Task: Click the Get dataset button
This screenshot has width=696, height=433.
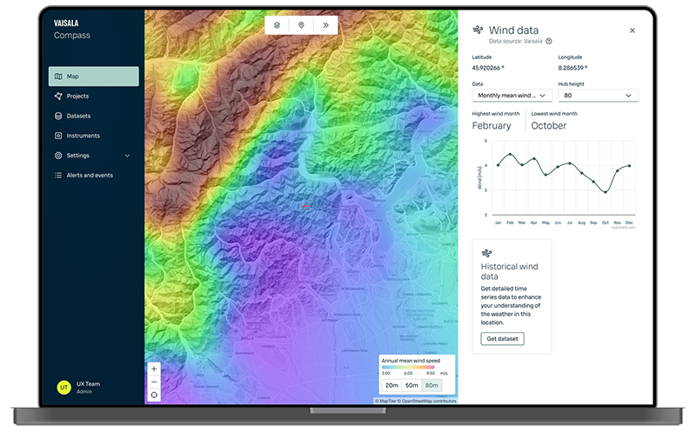Action: (x=502, y=338)
